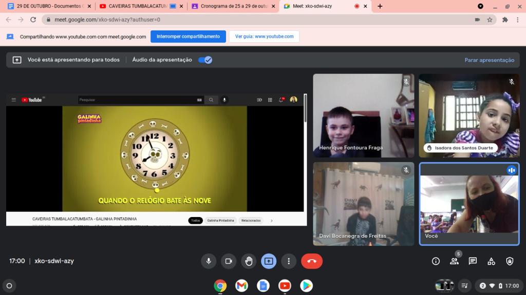
Task: Open the activities panel
Action: tap(491, 261)
